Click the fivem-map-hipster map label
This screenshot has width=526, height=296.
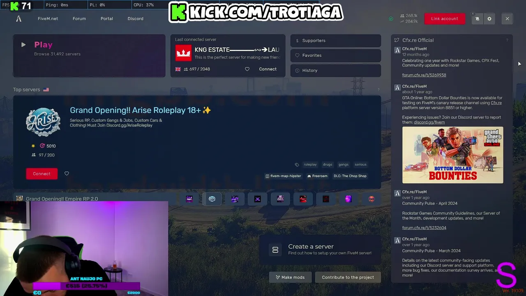pyautogui.click(x=283, y=176)
